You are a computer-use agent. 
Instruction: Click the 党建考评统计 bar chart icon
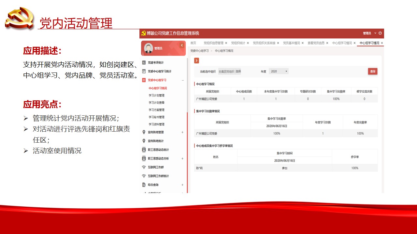point(144,62)
